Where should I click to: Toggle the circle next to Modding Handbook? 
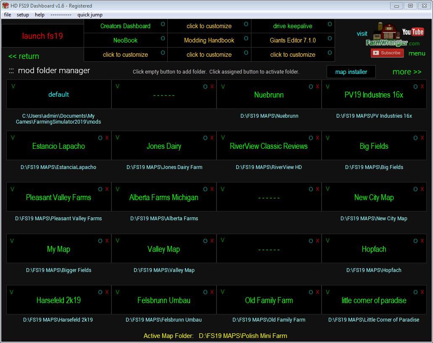[x=246, y=38]
